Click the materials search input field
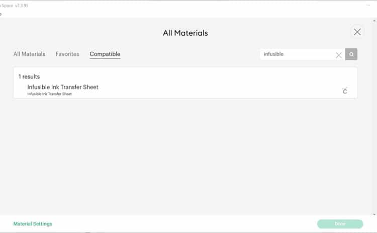This screenshot has width=377, height=233. pos(297,54)
